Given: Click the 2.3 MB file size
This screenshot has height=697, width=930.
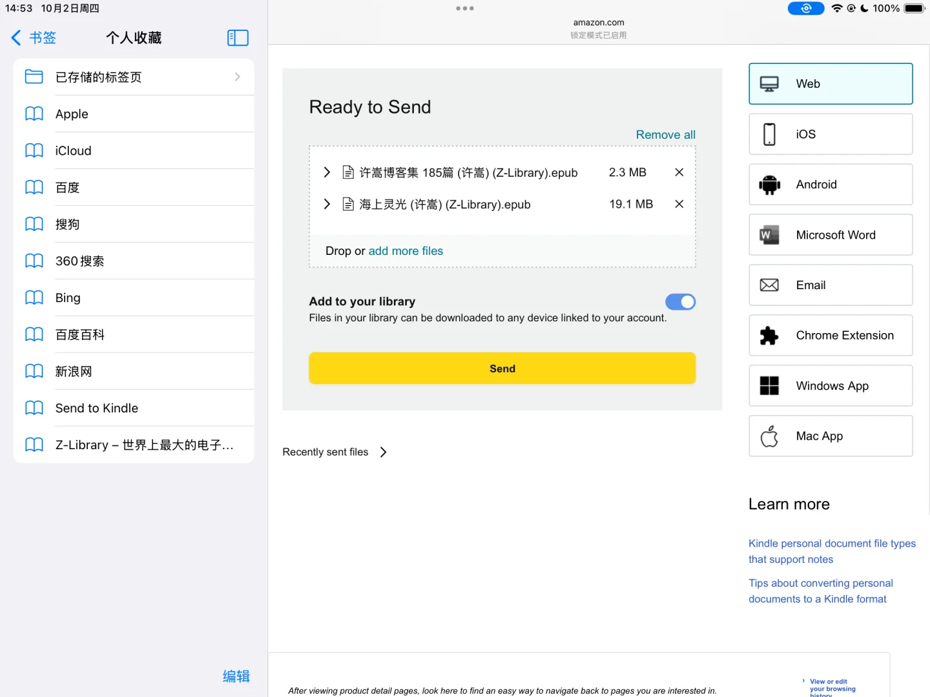Looking at the screenshot, I should (x=628, y=172).
